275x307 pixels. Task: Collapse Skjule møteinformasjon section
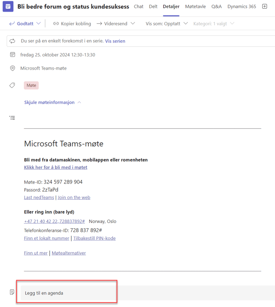[53, 102]
